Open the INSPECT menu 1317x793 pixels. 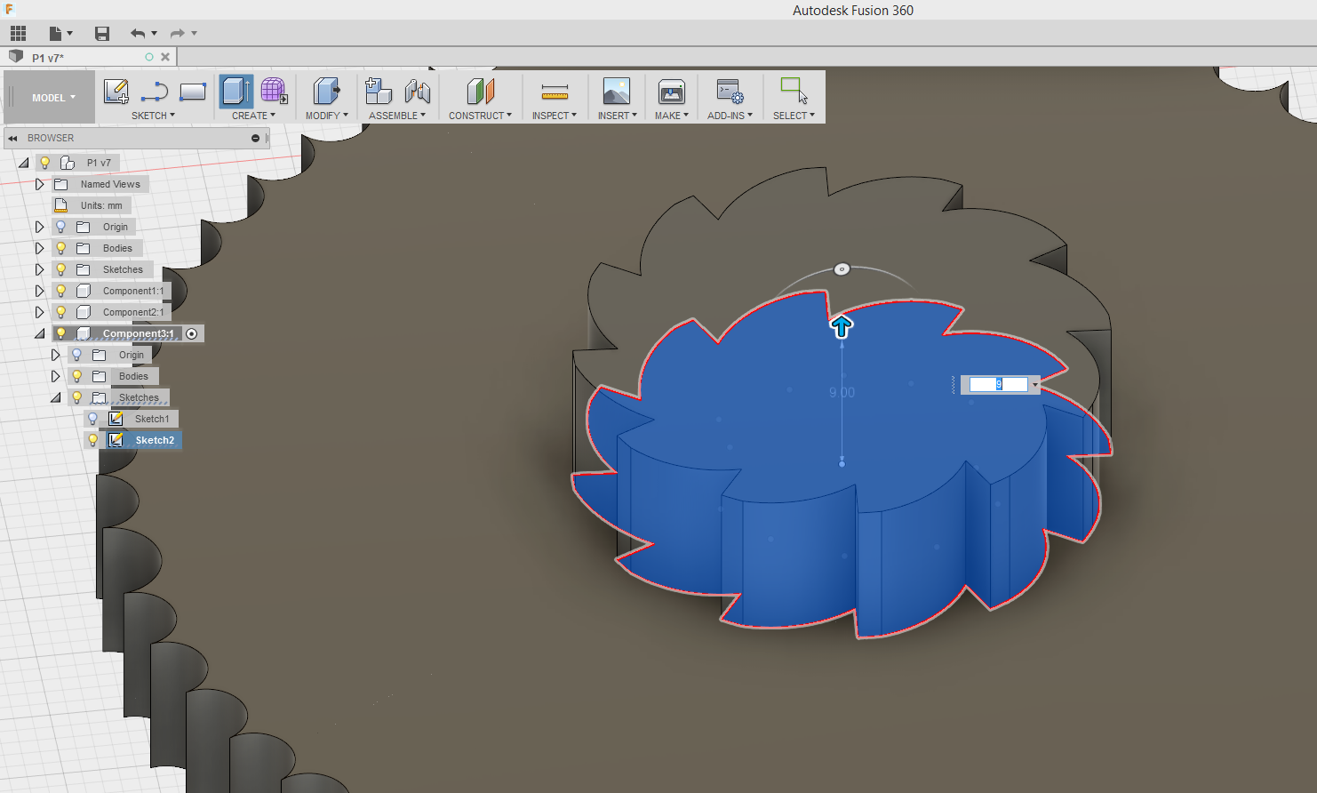555,116
